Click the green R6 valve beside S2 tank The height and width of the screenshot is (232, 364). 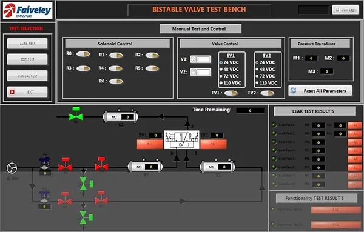(76, 114)
